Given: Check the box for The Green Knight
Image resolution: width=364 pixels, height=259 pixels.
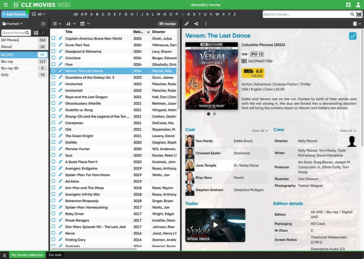Looking at the screenshot, I should pos(53,135).
